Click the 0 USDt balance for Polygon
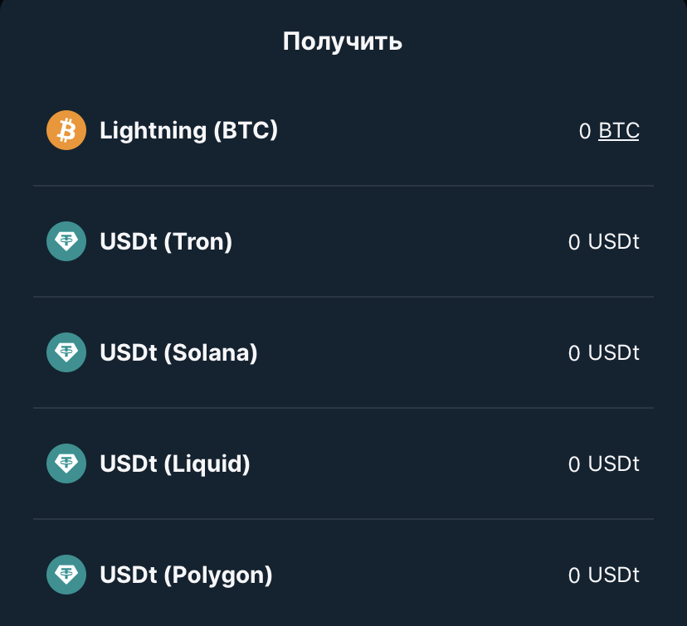This screenshot has width=687, height=626. click(x=604, y=575)
